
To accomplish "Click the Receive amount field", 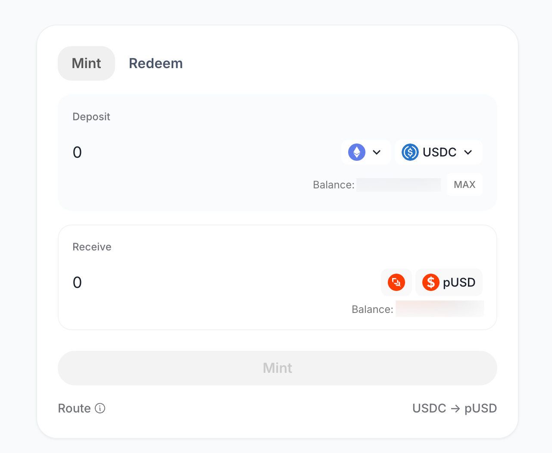I will pos(172,282).
